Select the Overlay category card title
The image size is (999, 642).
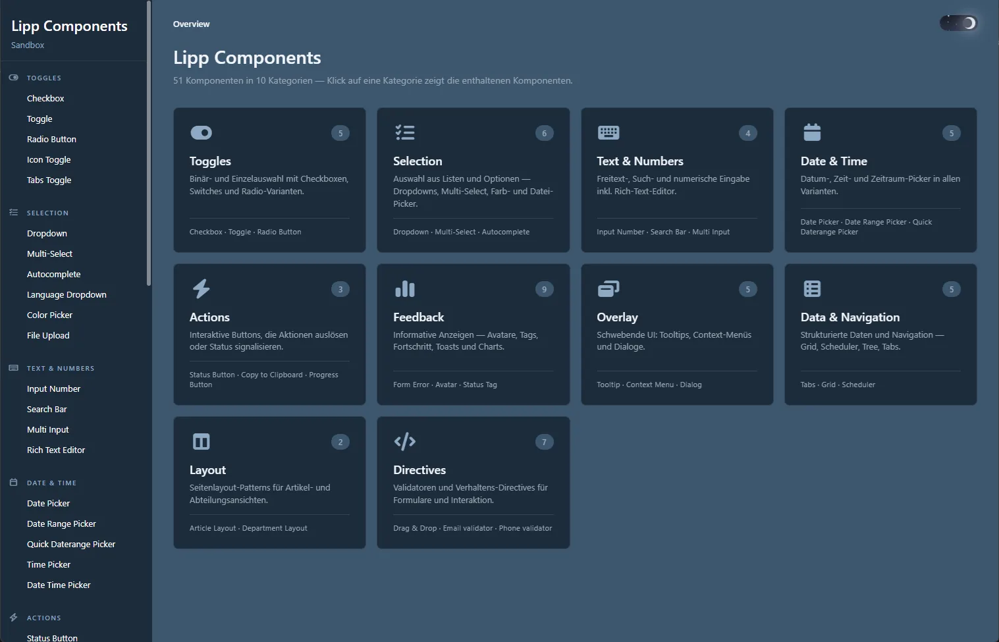pos(617,317)
